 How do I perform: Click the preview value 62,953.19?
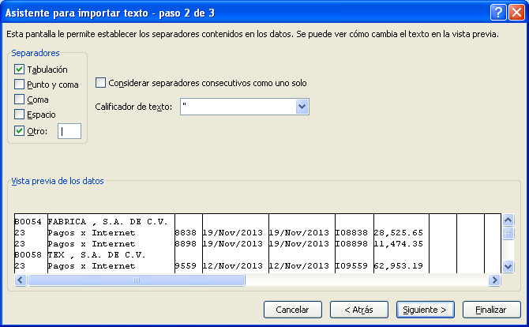pos(399,266)
